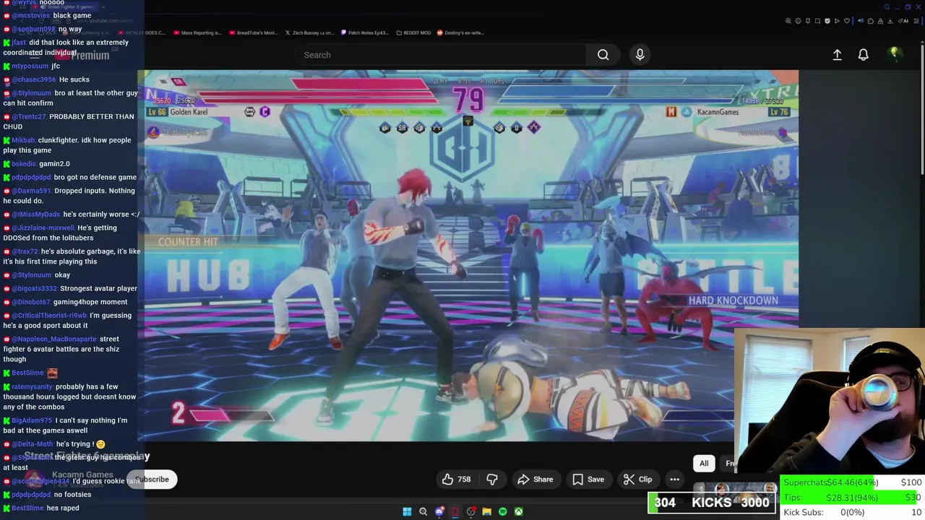Open the NICKLEE GOES bookmark
925x520 pixels.
[x=142, y=32]
